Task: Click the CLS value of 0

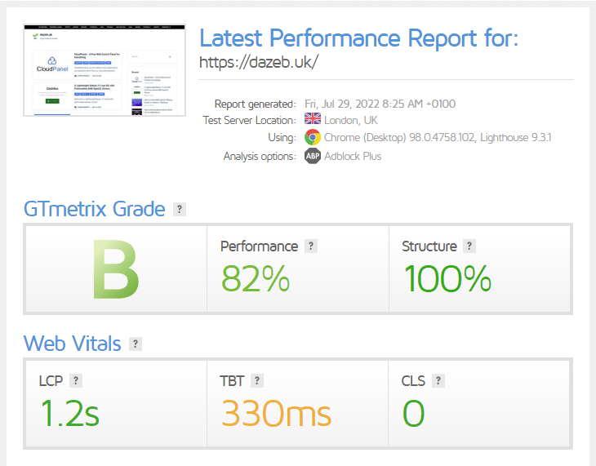Action: (x=413, y=413)
